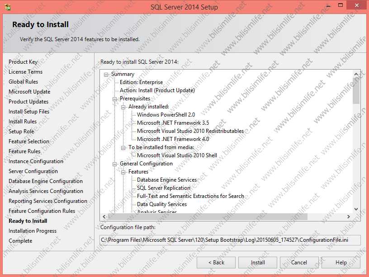Select Microsoft Visual Studio 2010 Redistributables item
Screen dimensions: 369x277
click(190, 131)
